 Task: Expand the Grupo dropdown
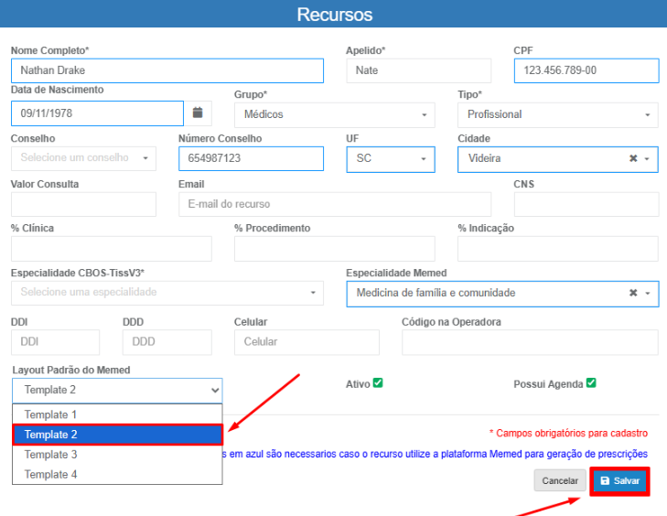335,114
